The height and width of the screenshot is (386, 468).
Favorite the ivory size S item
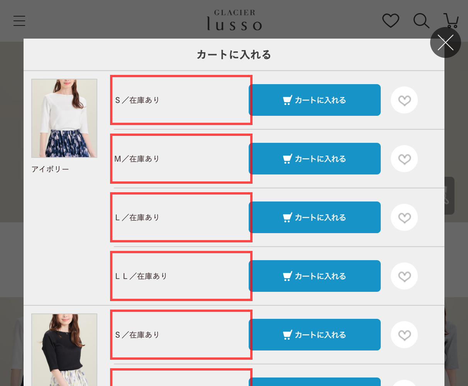pyautogui.click(x=404, y=100)
